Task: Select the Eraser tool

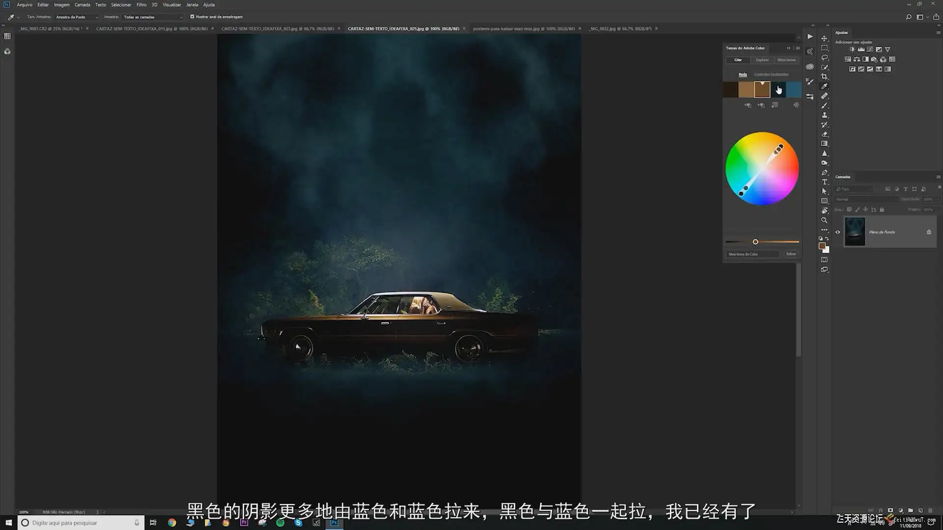Action: point(825,134)
